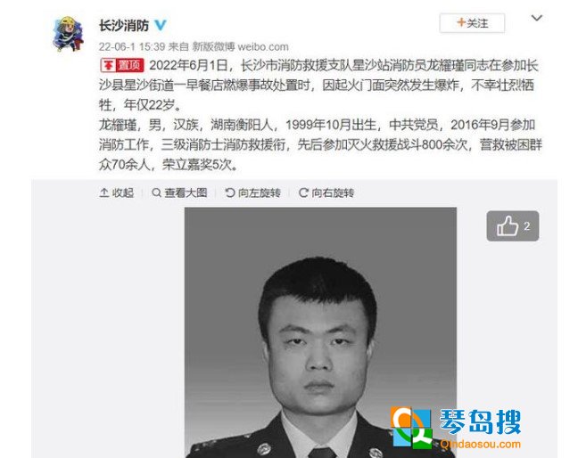
Task: Collapse the image with 收起
Action: click(117, 192)
